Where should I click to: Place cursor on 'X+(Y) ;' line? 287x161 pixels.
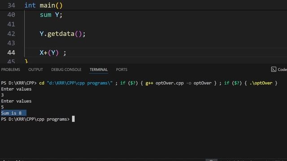click(x=53, y=53)
